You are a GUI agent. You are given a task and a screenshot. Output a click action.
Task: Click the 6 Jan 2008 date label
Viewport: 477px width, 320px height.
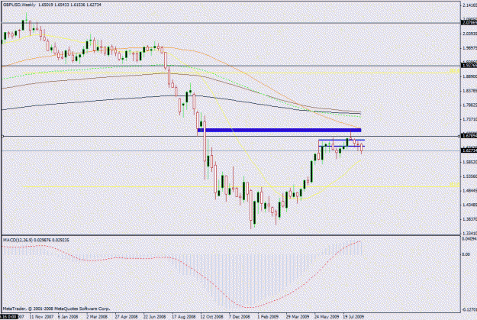click(x=68, y=317)
